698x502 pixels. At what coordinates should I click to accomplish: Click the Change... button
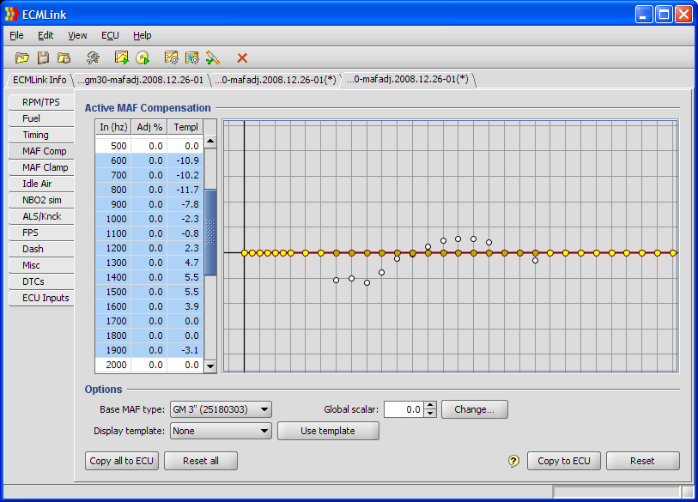(x=474, y=409)
